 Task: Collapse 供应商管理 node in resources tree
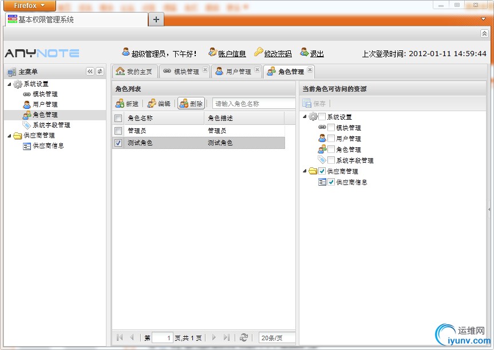tap(305, 171)
